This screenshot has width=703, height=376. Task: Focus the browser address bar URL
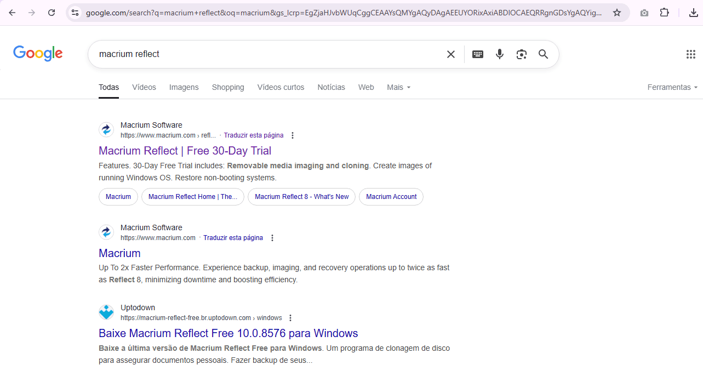(x=344, y=13)
